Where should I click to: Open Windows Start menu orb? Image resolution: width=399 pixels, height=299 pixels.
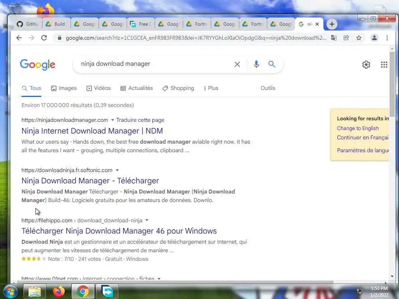coord(10,291)
